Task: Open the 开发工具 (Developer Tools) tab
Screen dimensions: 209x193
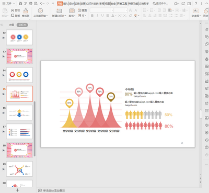Action: (122, 4)
